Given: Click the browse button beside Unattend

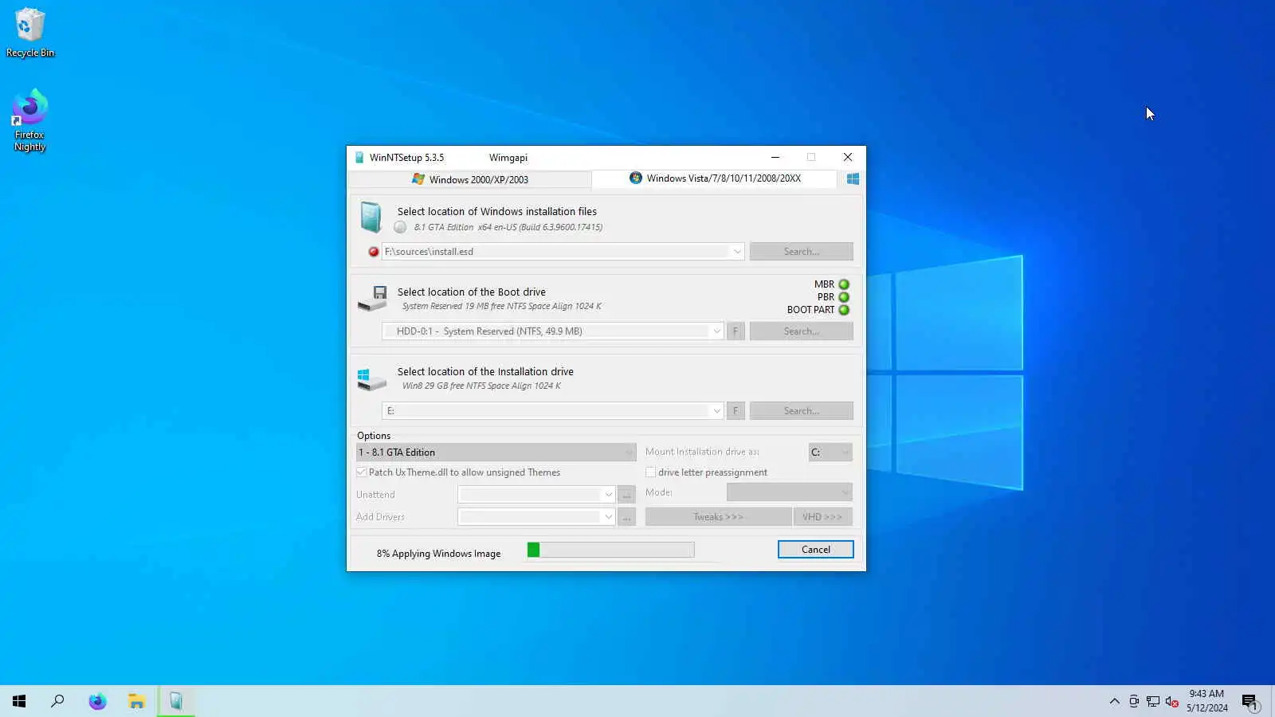Looking at the screenshot, I should tap(627, 495).
